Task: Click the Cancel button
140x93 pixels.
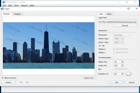Action: coord(132,83)
